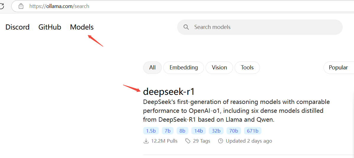Click the clock icon beside Updated
This screenshot has width=354, height=158.
coord(221,141)
